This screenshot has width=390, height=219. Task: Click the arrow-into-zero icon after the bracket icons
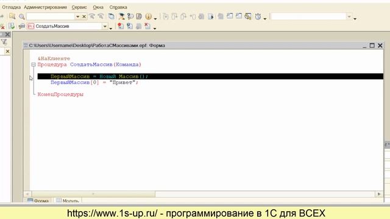click(x=193, y=16)
